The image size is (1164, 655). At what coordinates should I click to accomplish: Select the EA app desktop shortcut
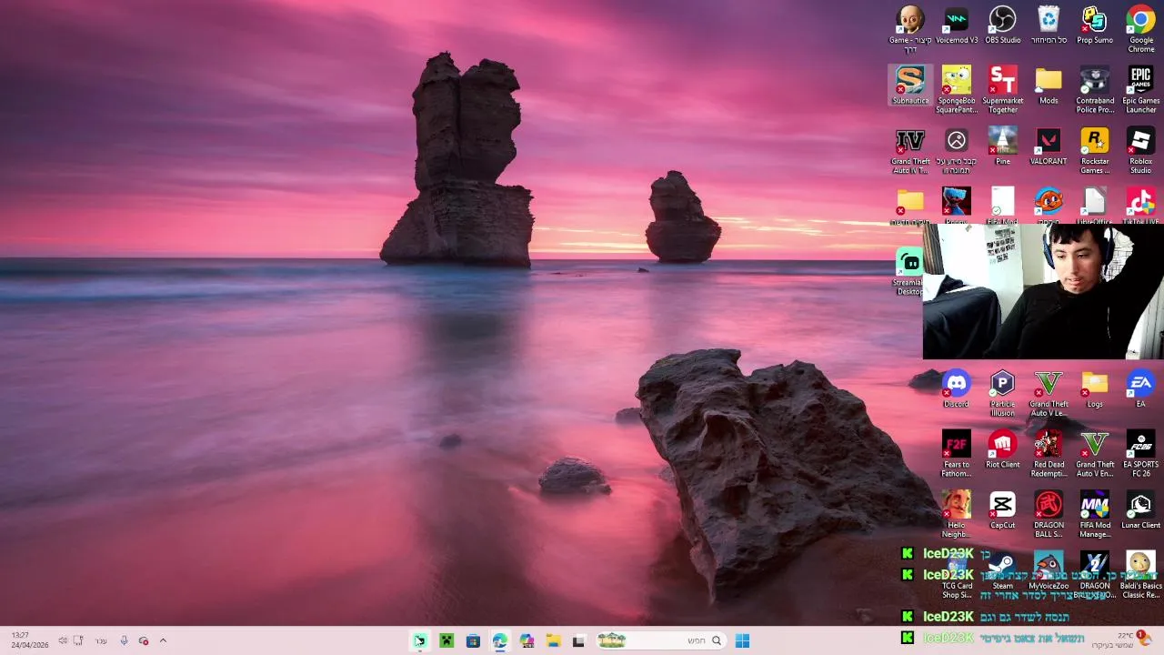(x=1140, y=389)
